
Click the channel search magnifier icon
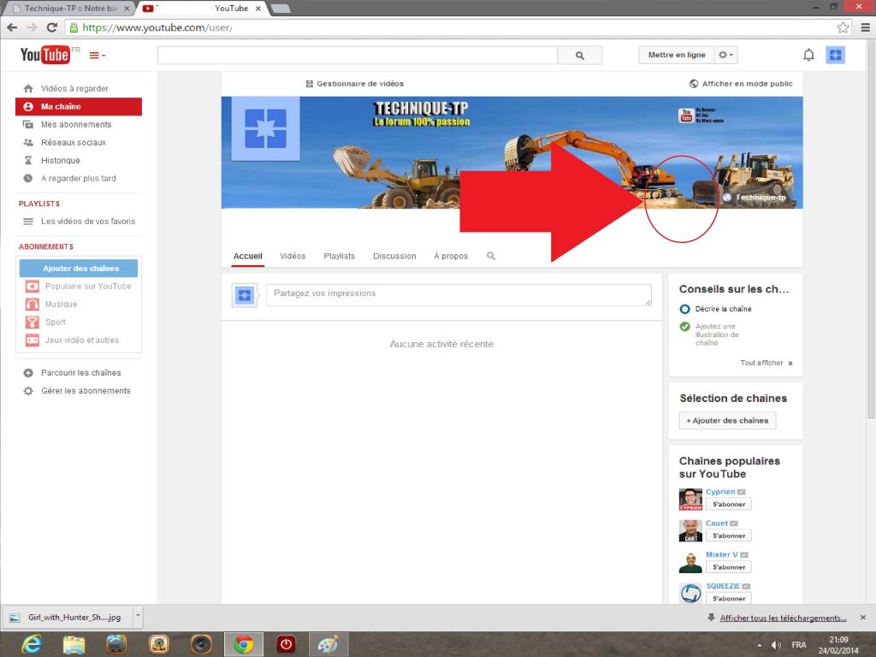(x=491, y=256)
